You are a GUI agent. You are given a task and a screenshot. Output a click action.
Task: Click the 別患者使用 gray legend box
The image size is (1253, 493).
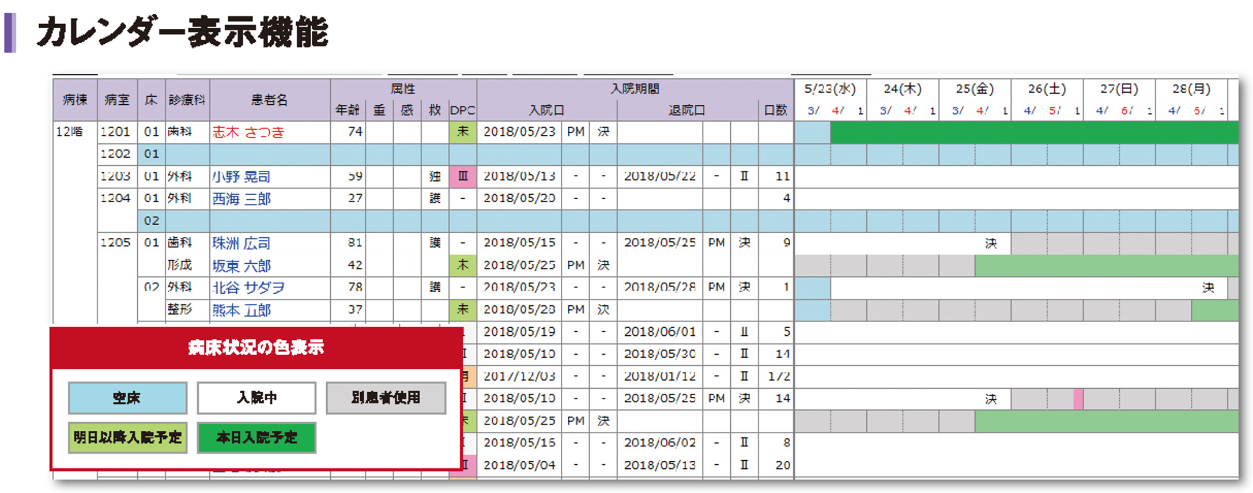coord(386,398)
